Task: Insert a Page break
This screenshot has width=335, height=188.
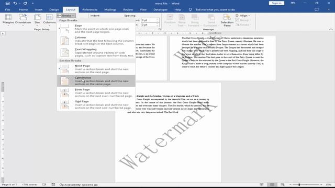Action: coord(96,29)
